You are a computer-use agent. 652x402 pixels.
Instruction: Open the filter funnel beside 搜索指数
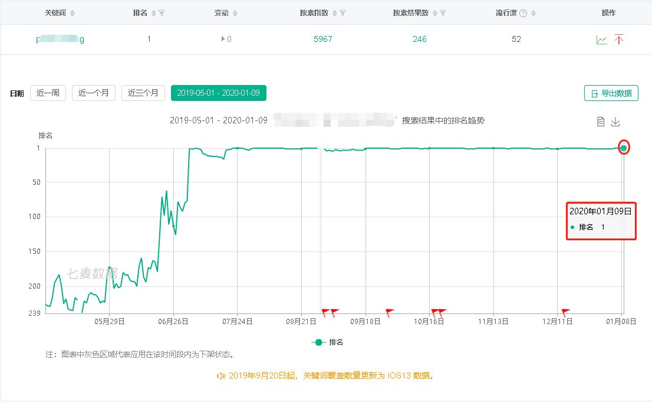(343, 14)
